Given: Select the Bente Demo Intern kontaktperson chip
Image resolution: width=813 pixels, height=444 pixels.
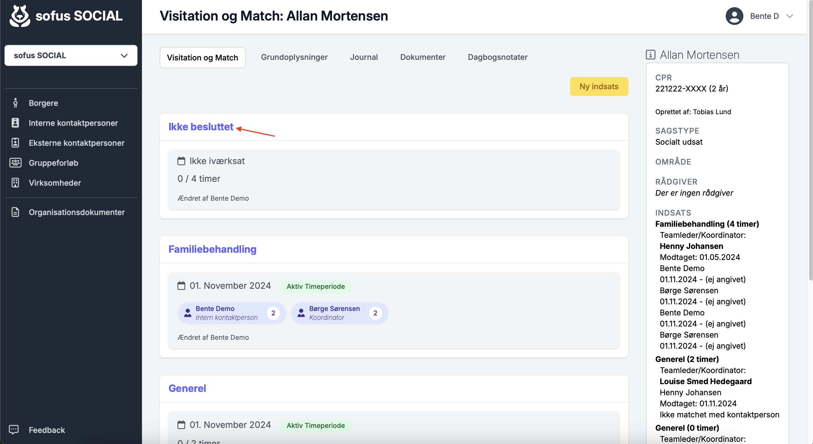Looking at the screenshot, I should [x=232, y=313].
